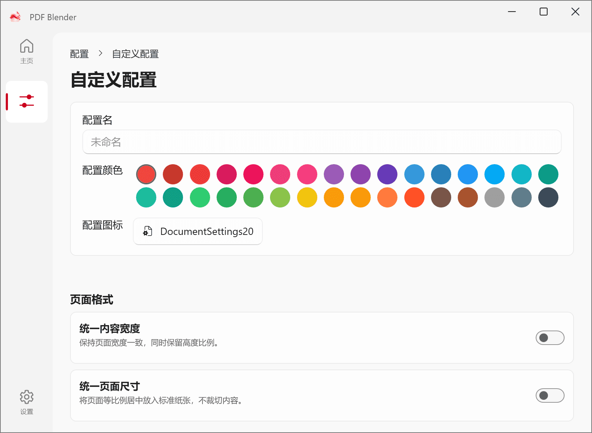Image resolution: width=592 pixels, height=433 pixels.
Task: Minimize the PDF Blender window
Action: [512, 12]
